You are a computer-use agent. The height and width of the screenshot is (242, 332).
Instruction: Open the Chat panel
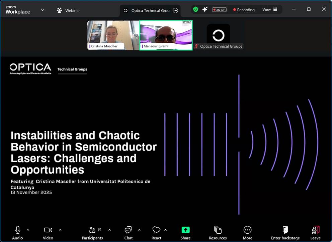(128, 230)
